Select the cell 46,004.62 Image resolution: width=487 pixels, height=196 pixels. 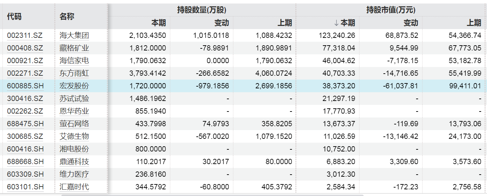[339, 61]
